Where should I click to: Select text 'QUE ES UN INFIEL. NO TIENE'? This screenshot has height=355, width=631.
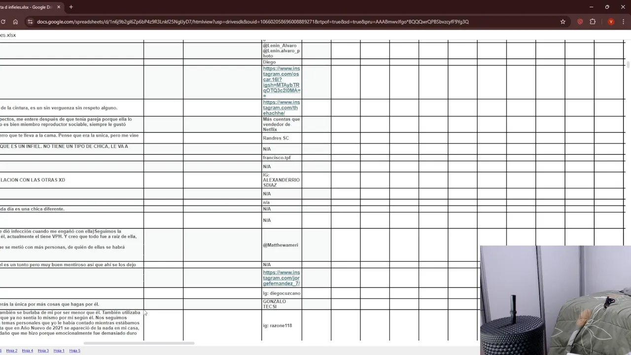(x=32, y=146)
